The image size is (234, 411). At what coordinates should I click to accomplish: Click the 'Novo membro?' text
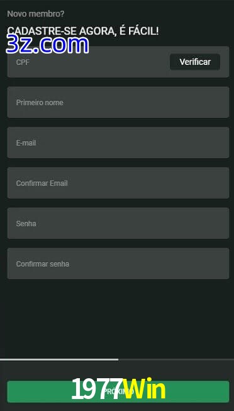pyautogui.click(x=36, y=14)
